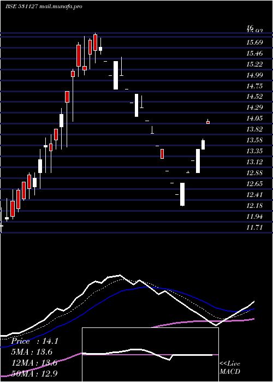273x382 pixels.
Task: Click the 11.94 price axis label
Action: [254, 216]
